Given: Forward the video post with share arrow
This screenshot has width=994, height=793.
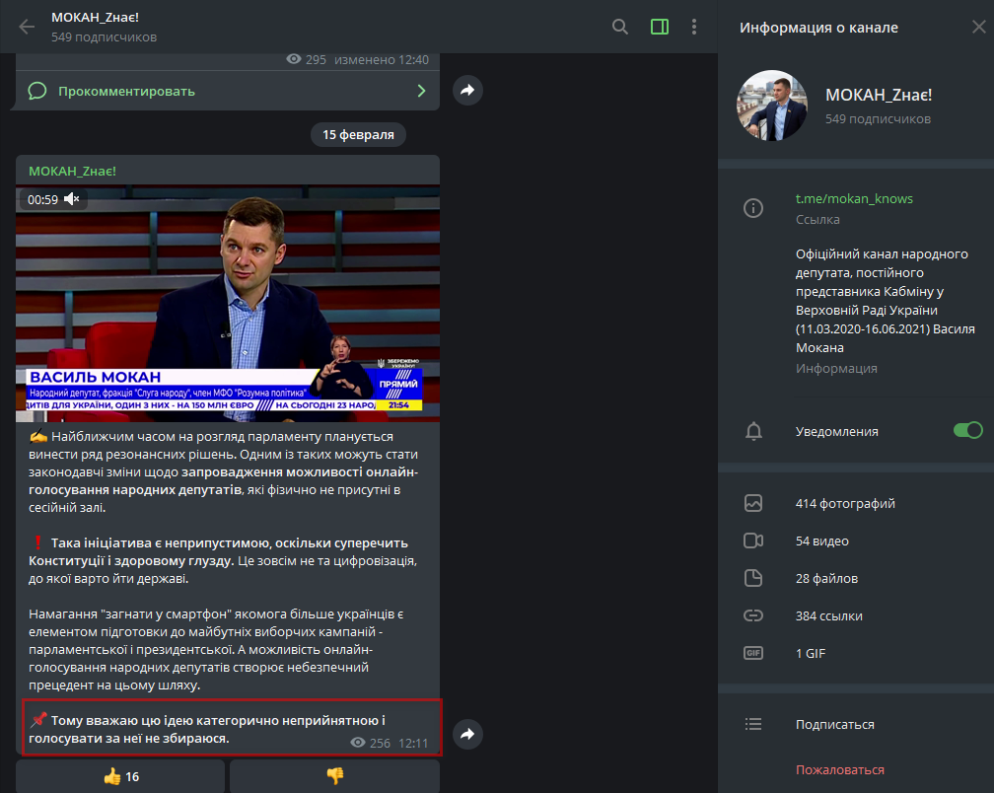Looking at the screenshot, I should (x=467, y=734).
